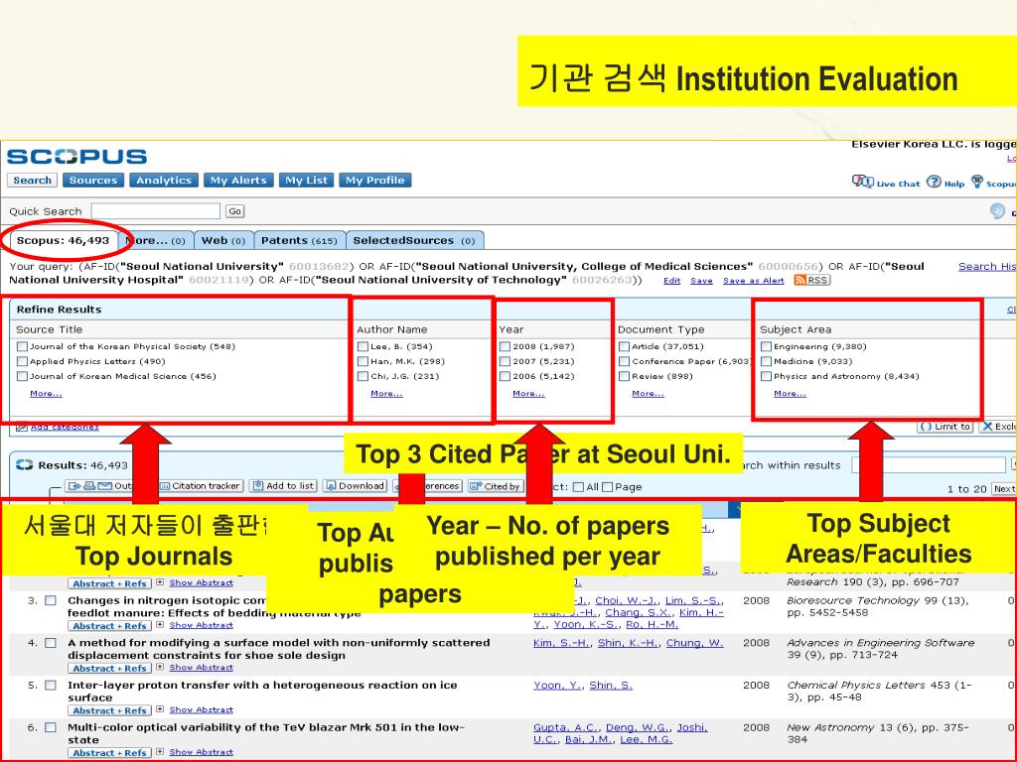Viewport: 1017px width, 762px height.
Task: Click author link Gupta, A.C.
Action: point(565,727)
